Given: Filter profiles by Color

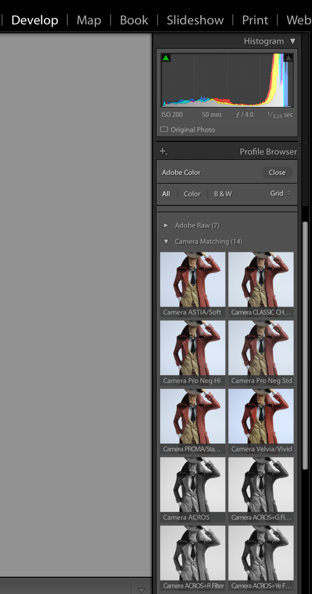Looking at the screenshot, I should point(192,194).
